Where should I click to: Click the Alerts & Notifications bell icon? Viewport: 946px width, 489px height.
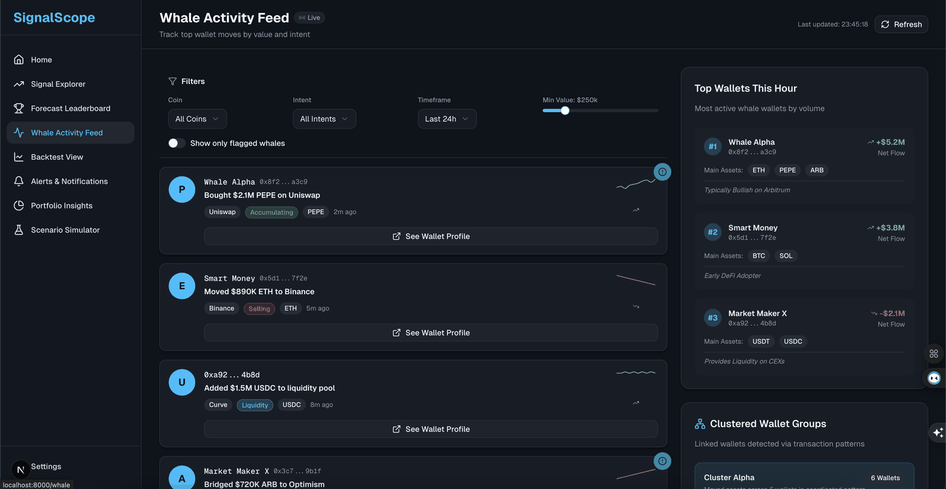coord(19,181)
